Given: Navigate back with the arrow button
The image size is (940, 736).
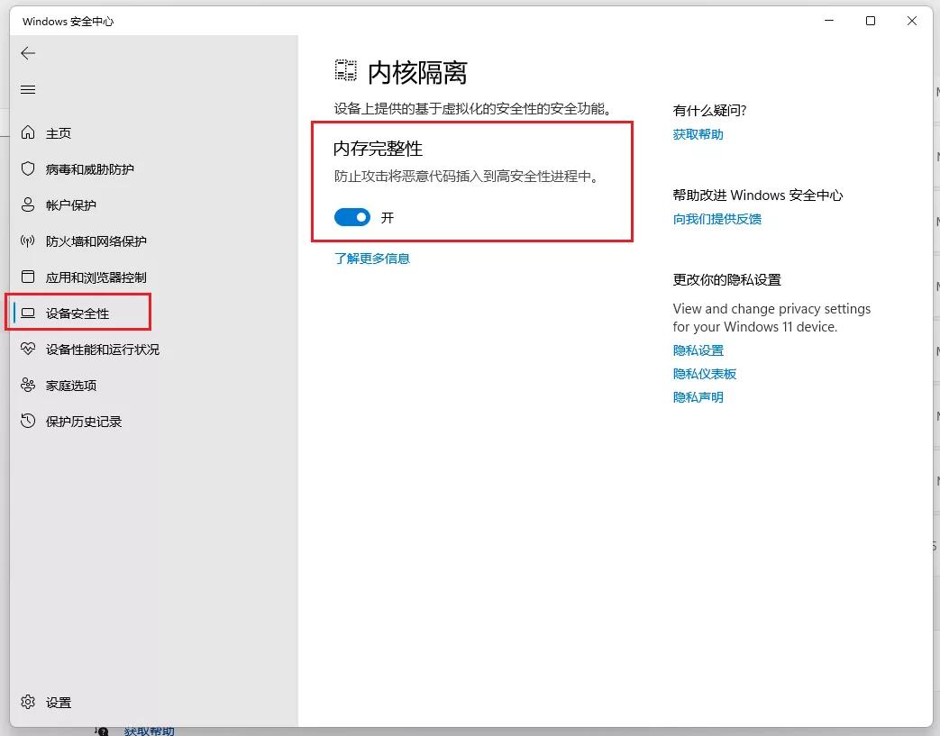Looking at the screenshot, I should coord(27,53).
